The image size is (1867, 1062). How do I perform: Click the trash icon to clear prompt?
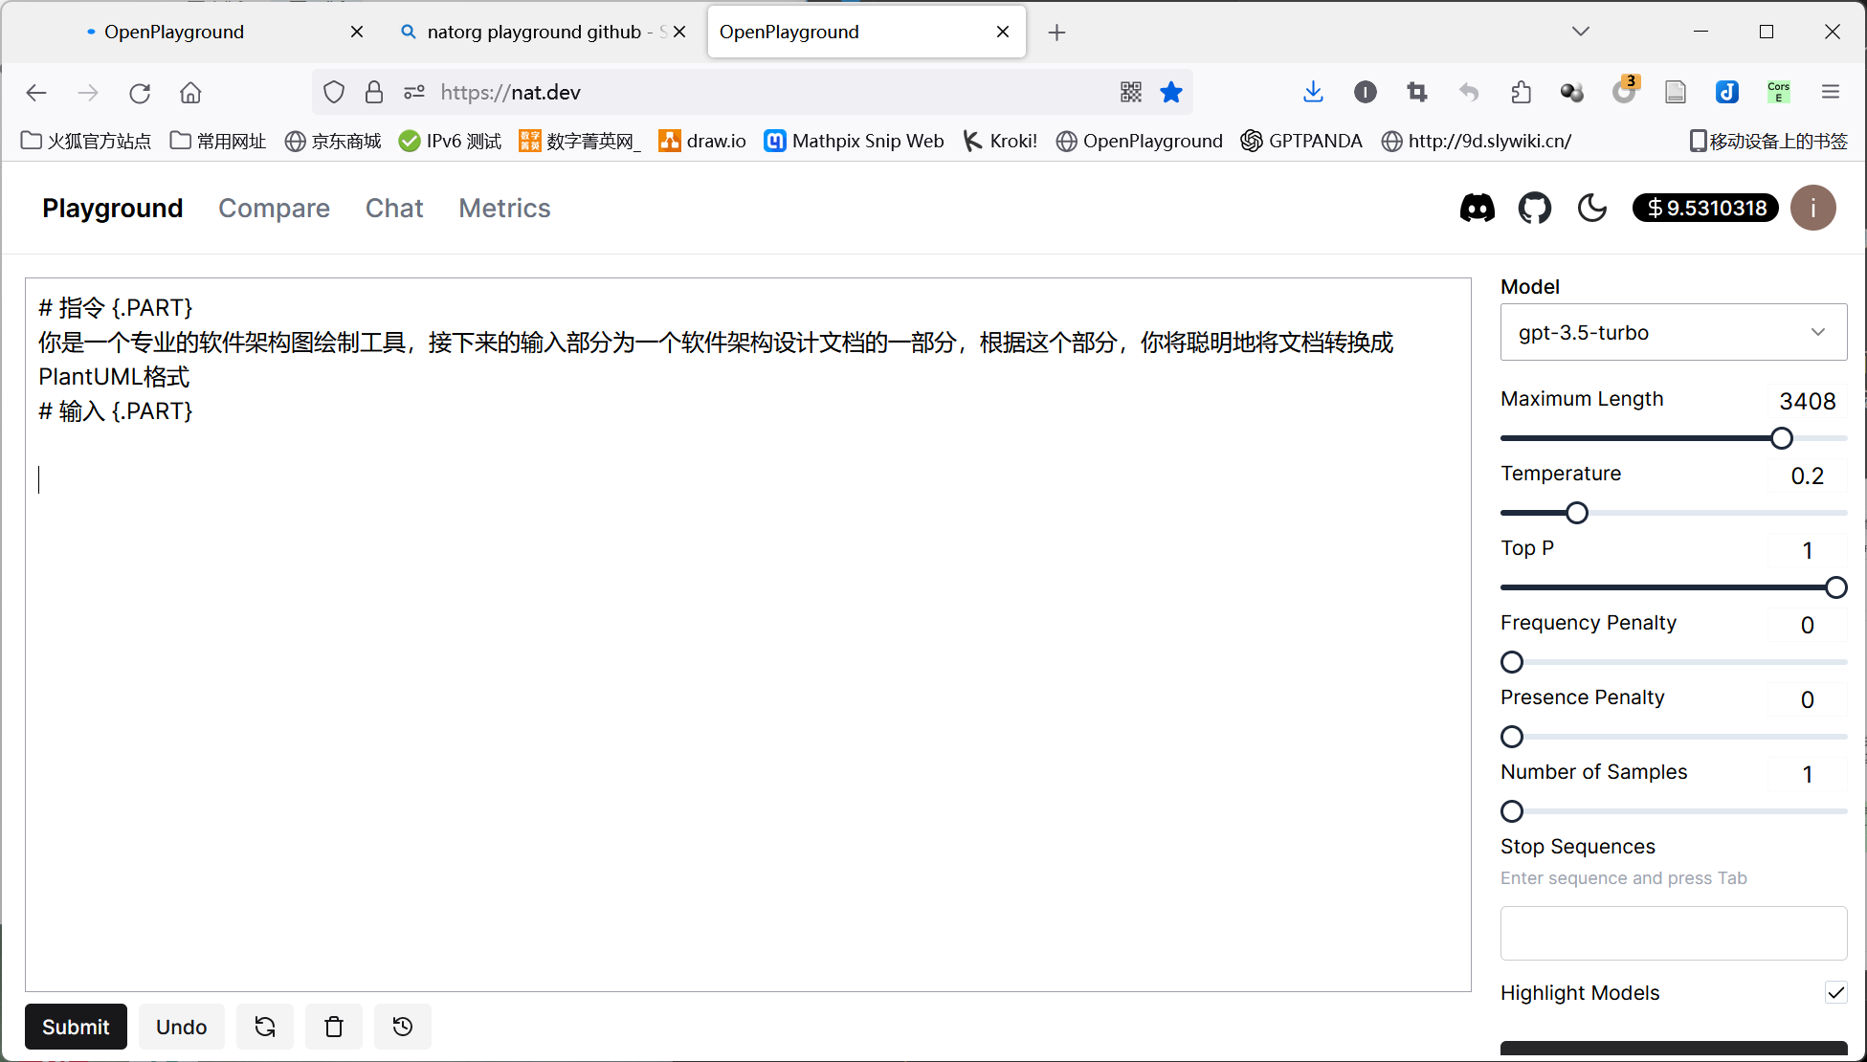pyautogui.click(x=334, y=1027)
